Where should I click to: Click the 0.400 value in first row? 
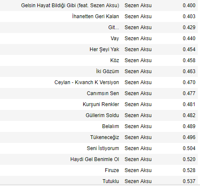[189, 5]
